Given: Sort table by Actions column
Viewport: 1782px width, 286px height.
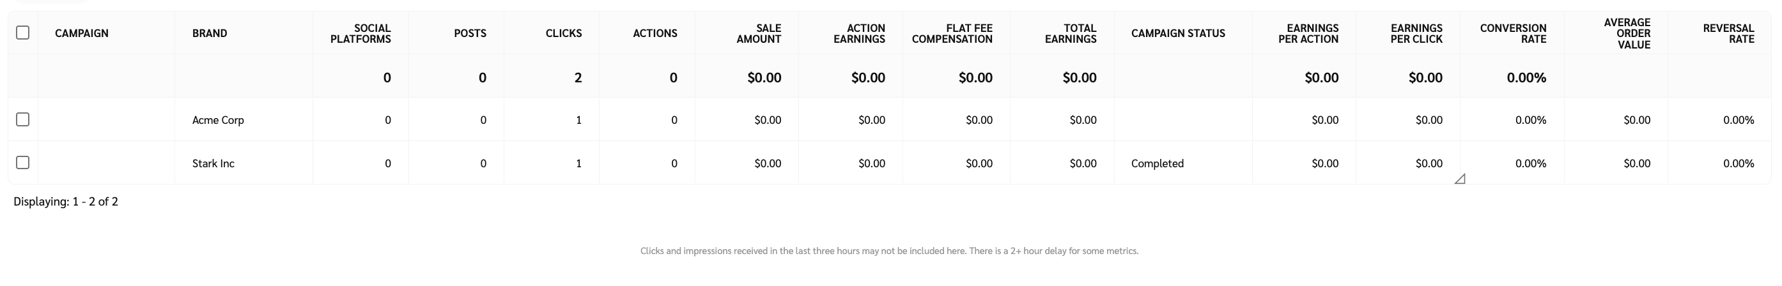Looking at the screenshot, I should 655,33.
